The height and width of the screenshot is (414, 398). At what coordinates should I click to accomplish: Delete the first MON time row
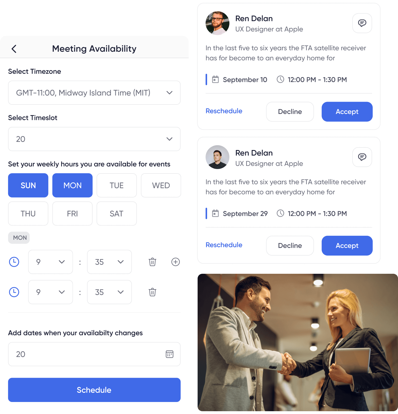152,262
